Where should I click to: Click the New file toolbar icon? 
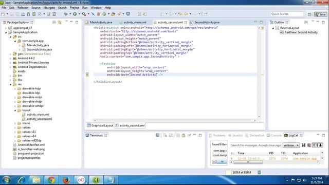(3, 14)
